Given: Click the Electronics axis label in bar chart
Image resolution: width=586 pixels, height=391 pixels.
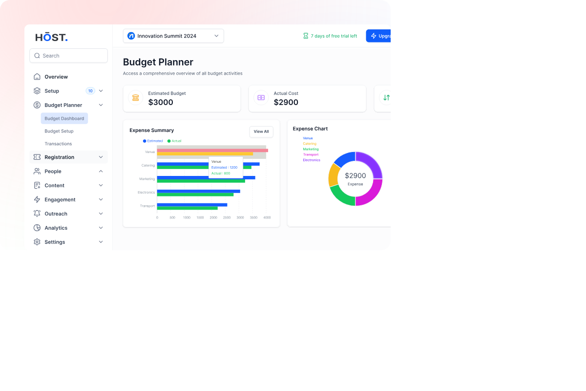Looking at the screenshot, I should point(146,193).
